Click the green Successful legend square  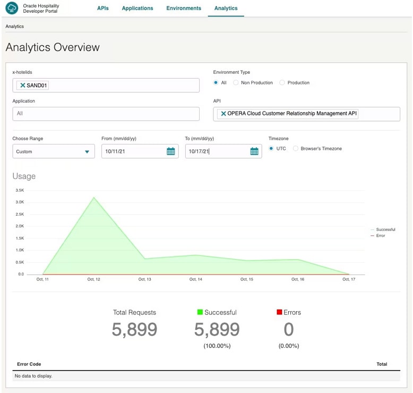(x=200, y=312)
